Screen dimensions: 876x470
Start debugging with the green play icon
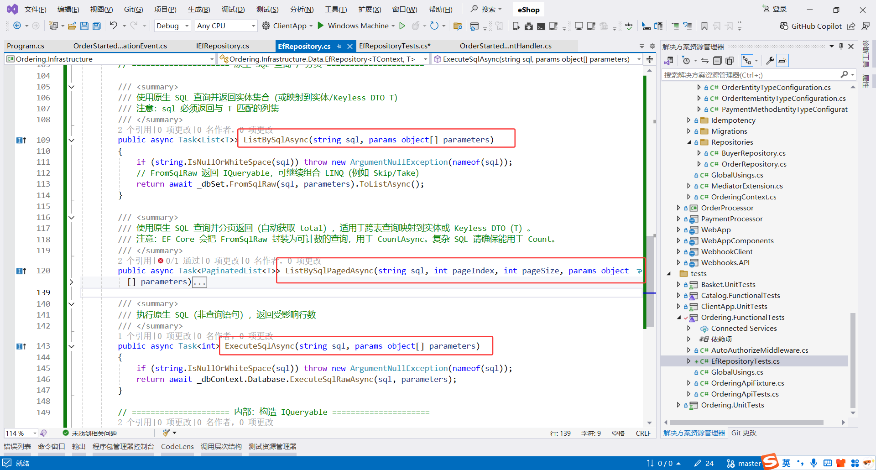click(321, 26)
